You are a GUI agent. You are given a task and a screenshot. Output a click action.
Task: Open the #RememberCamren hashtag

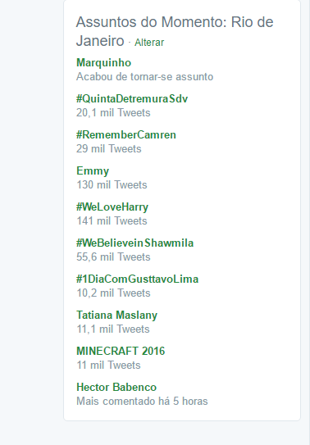pyautogui.click(x=126, y=134)
